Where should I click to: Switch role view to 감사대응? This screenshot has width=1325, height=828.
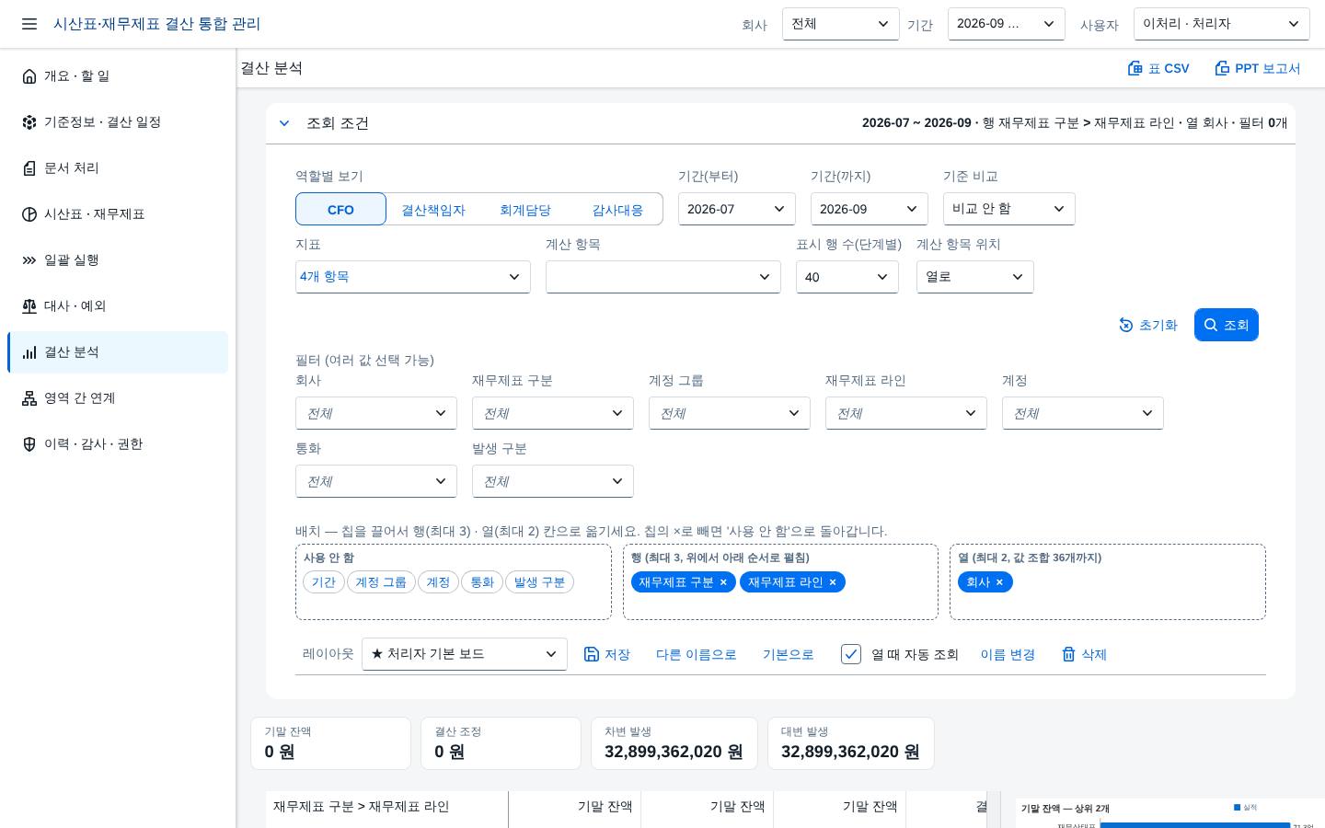pyautogui.click(x=617, y=209)
